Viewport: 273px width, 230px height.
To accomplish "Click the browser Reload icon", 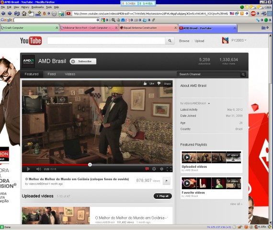I will [17, 13].
